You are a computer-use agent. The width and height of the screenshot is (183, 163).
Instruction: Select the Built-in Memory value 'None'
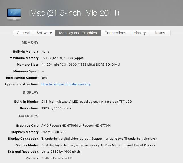coord(45,51)
